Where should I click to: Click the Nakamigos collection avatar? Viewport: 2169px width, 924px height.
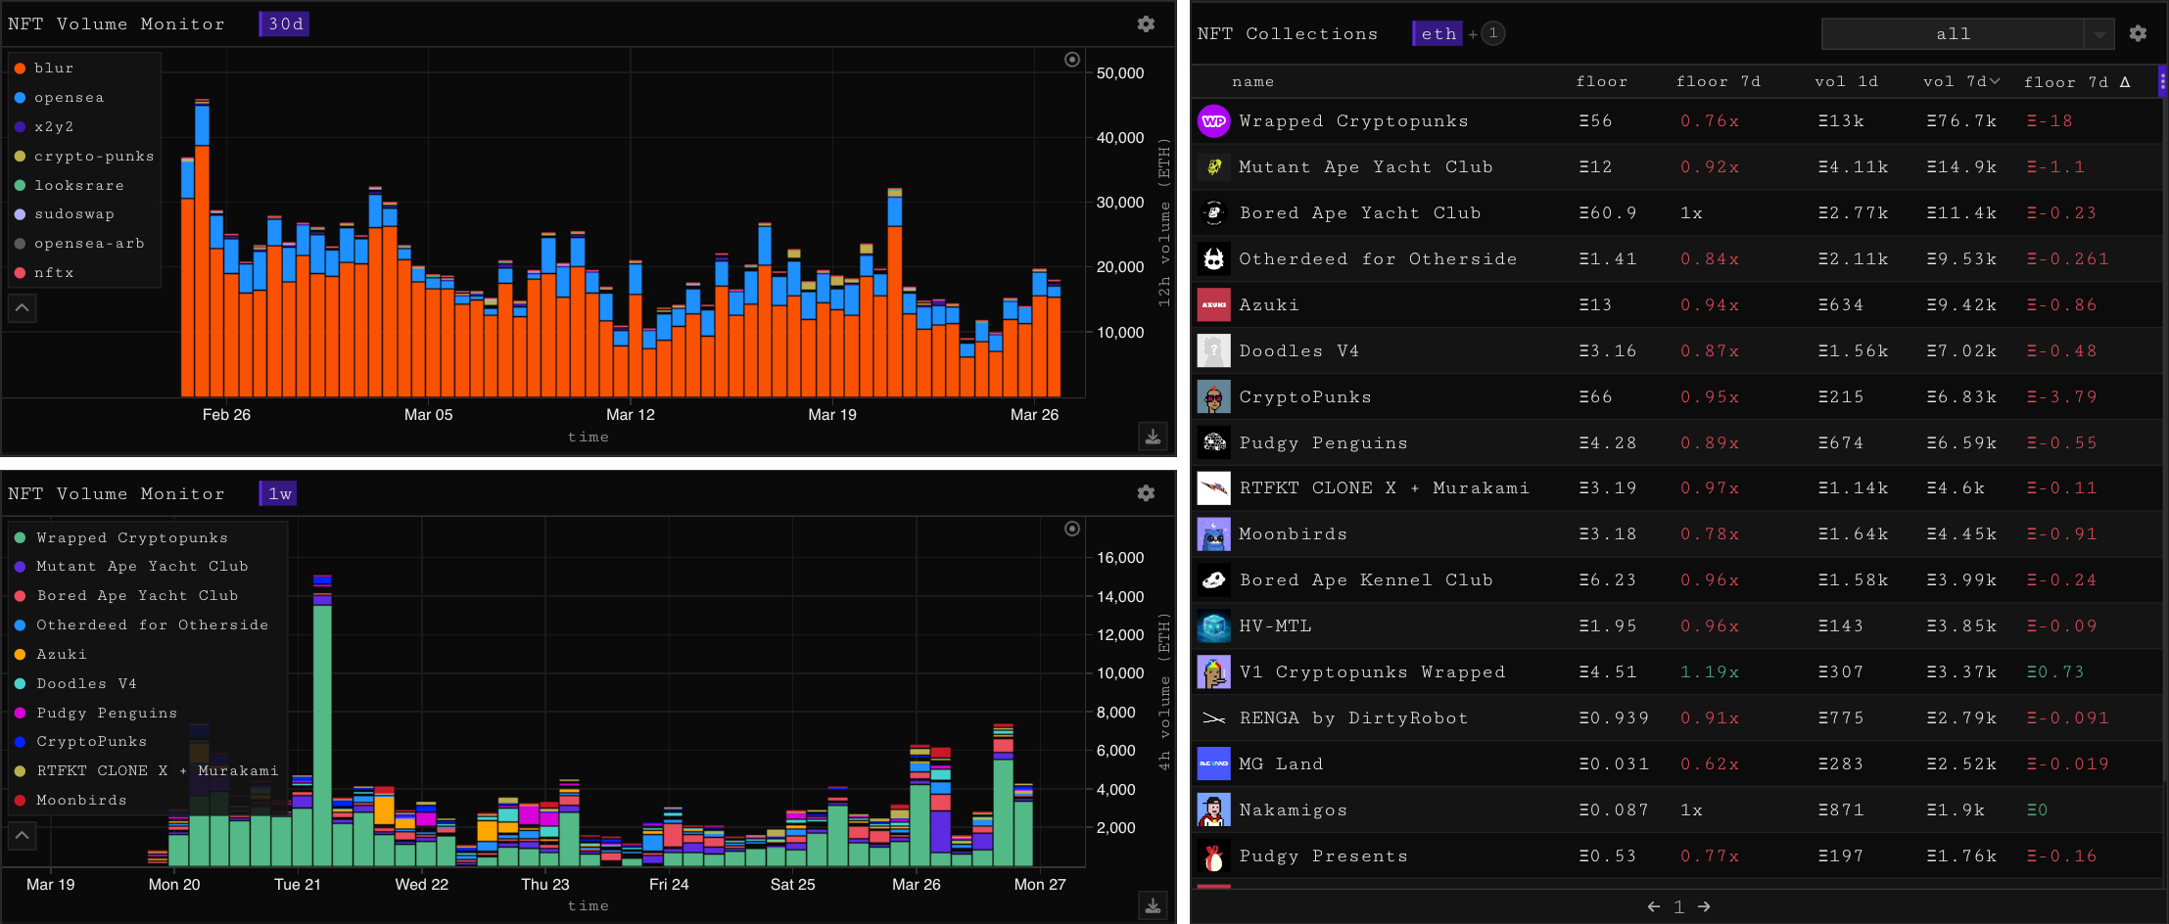1214,810
